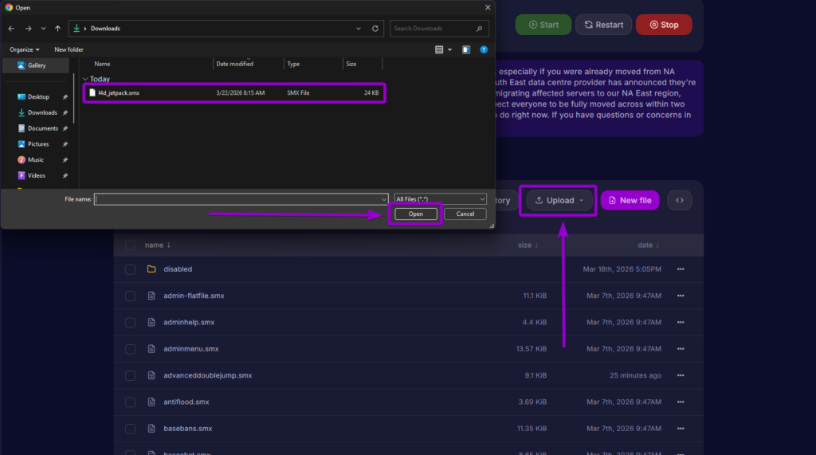Create a New folder
The image size is (816, 455).
(69, 49)
